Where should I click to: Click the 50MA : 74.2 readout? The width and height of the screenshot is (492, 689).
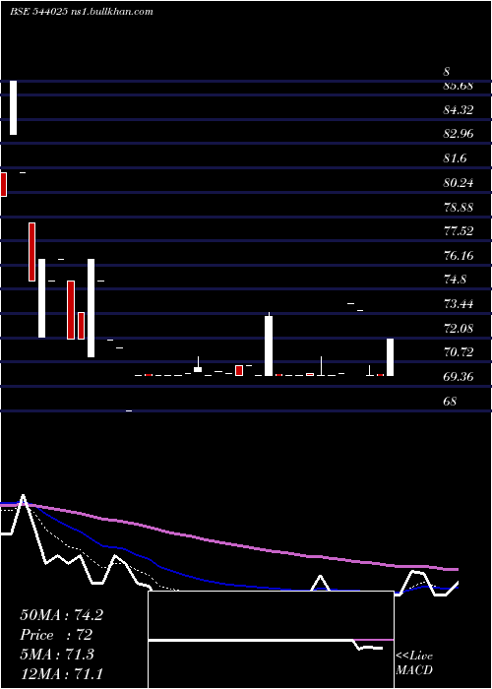[61, 615]
